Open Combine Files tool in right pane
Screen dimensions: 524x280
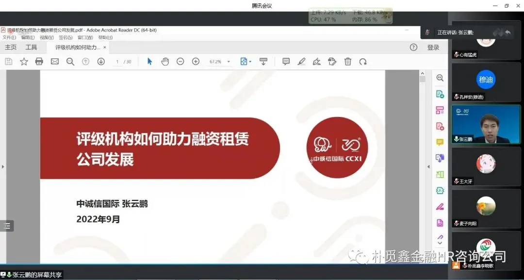pos(440,158)
